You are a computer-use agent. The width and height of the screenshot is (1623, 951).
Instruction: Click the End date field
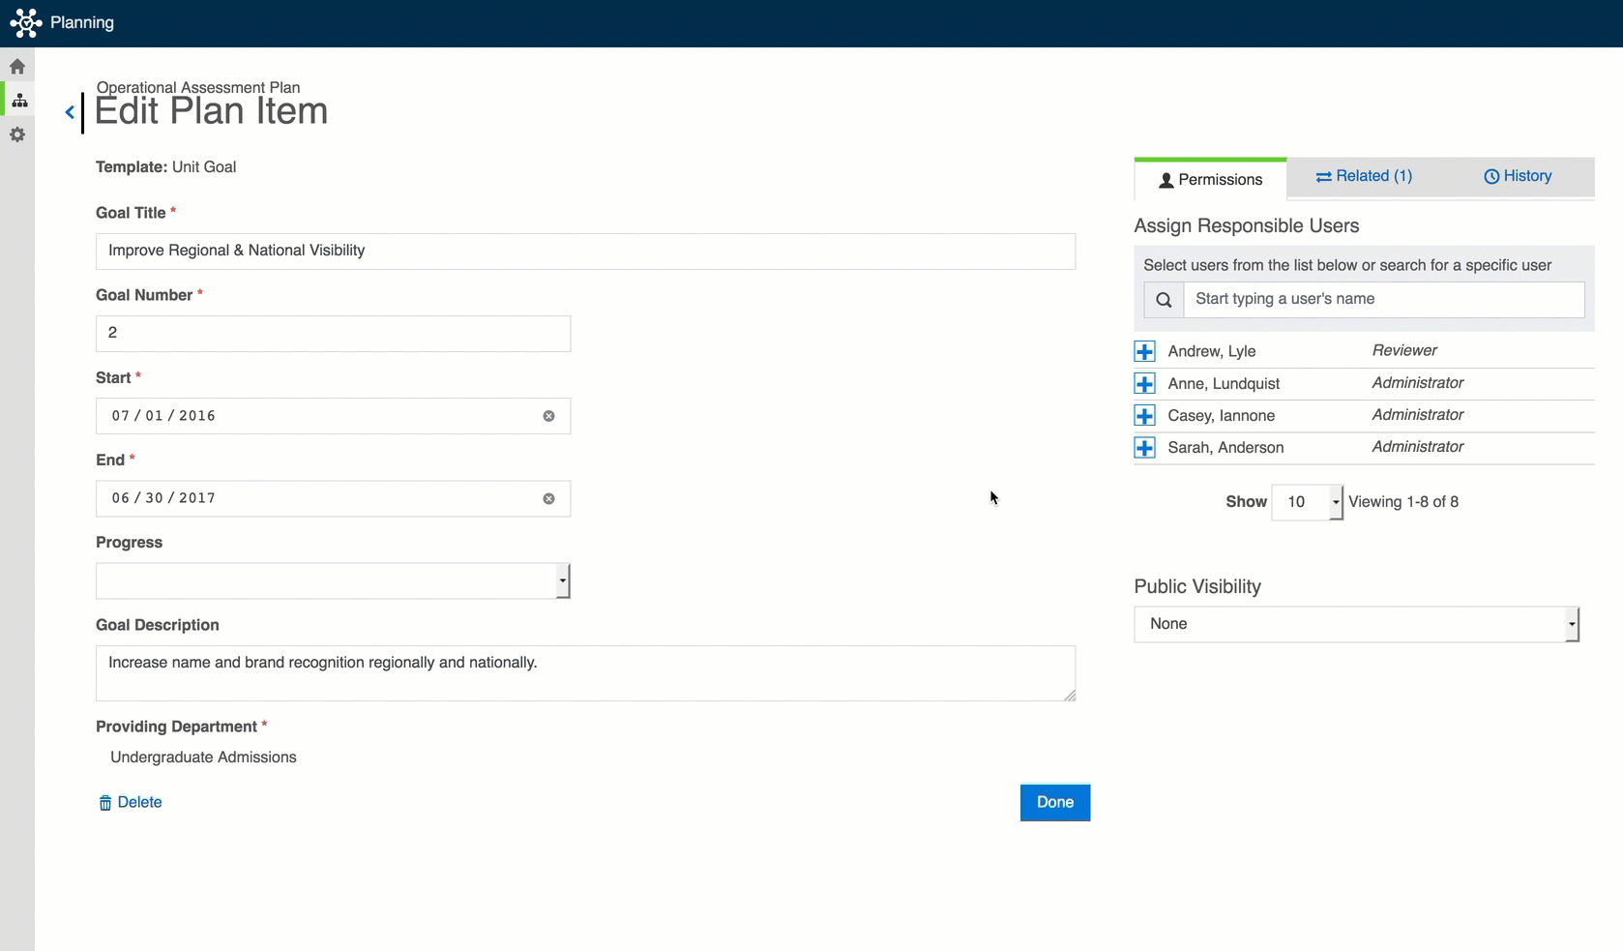pos(333,498)
